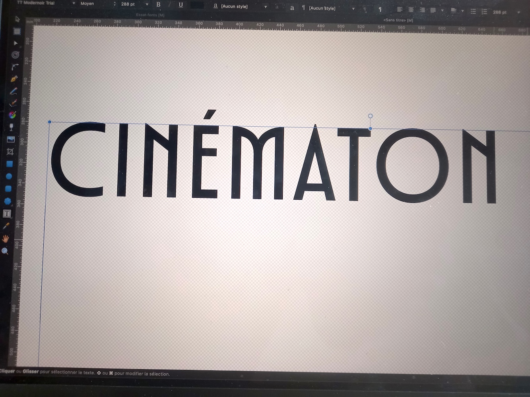
Task: Select the Pen tool
Action: coord(14,79)
